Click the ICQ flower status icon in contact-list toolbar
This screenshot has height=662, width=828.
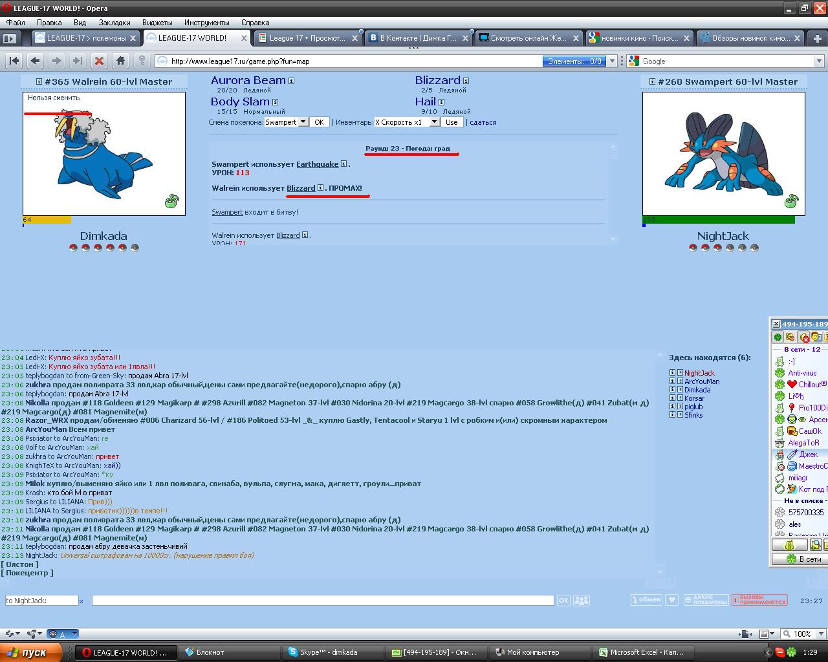[x=778, y=337]
